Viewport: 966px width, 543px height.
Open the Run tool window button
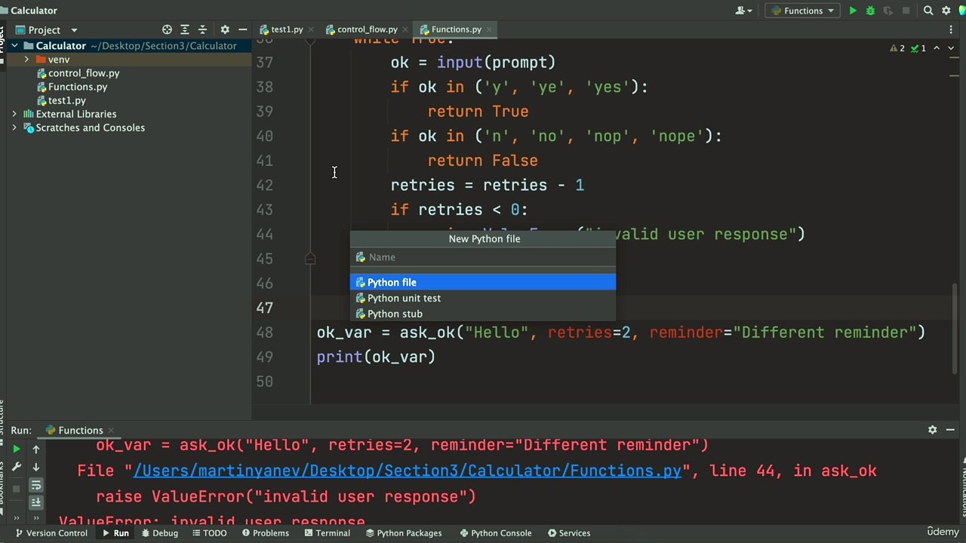[x=115, y=533]
